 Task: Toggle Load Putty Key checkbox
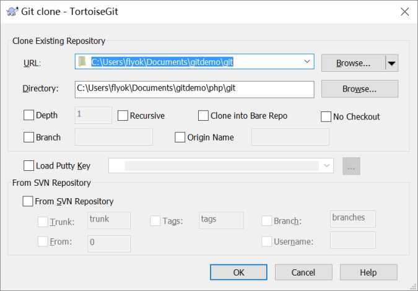[28, 165]
